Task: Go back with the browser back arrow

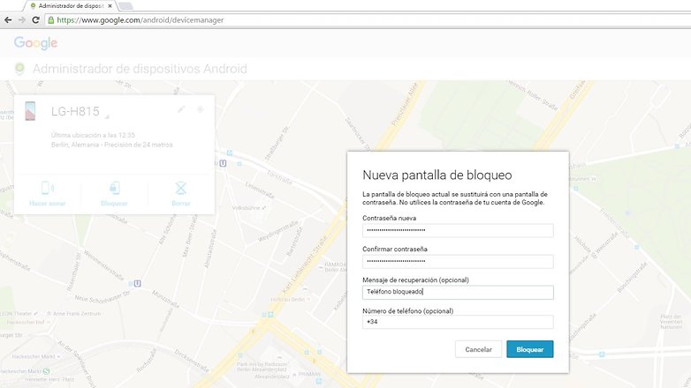Action: tap(7, 19)
